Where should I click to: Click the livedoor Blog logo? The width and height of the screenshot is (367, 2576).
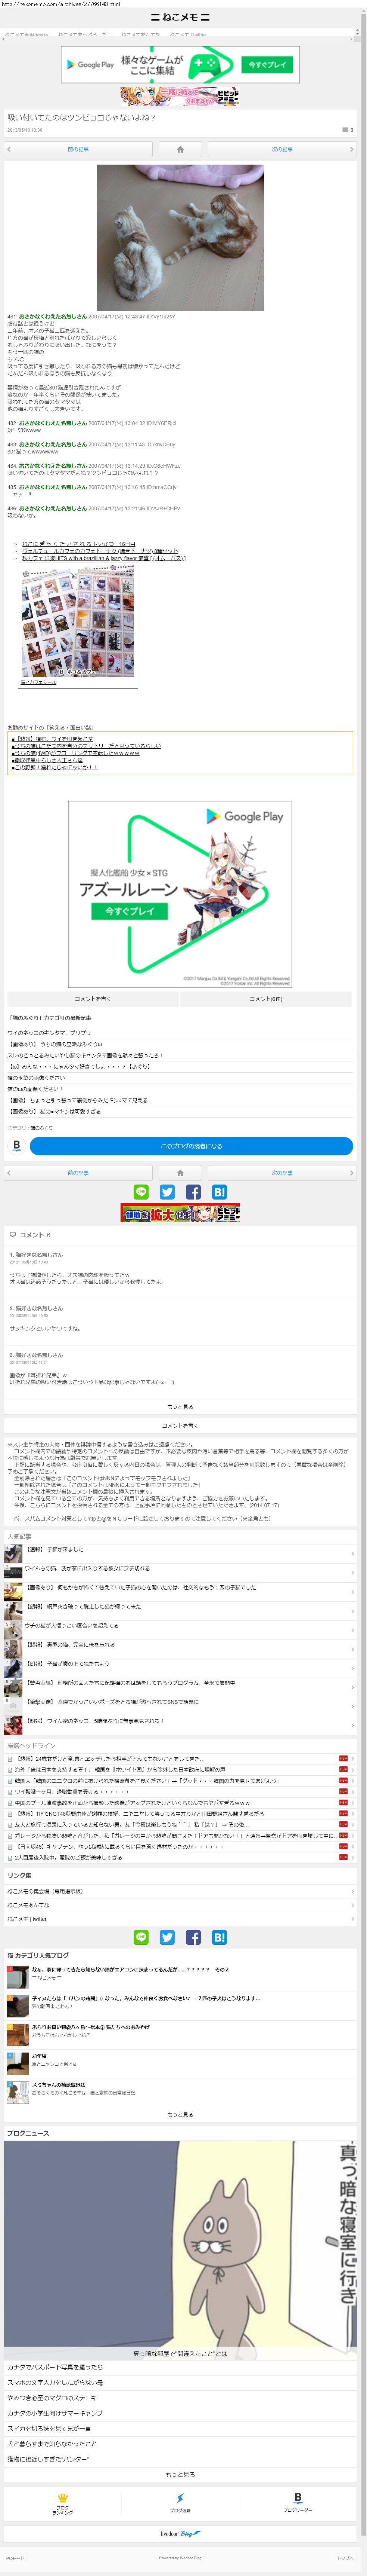click(x=180, y=2534)
